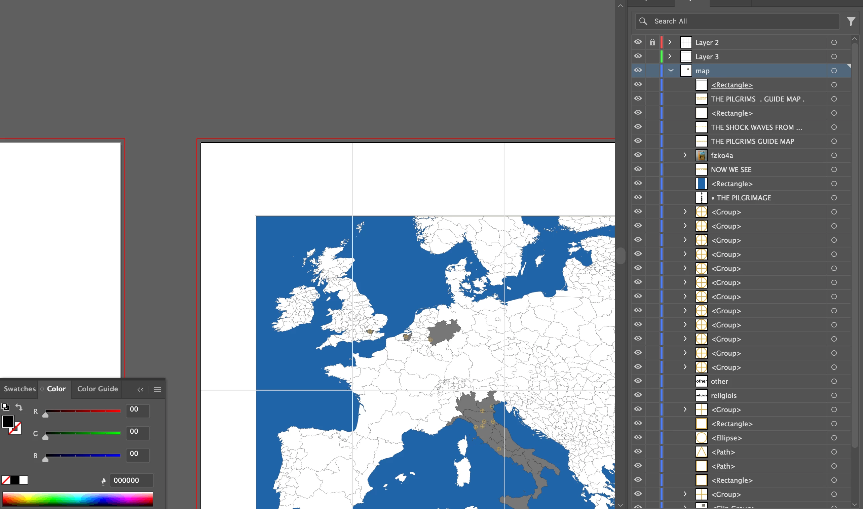Viewport: 863px width, 509px height.
Task: Toggle visibility of NOW WE SEE layer
Action: [638, 169]
